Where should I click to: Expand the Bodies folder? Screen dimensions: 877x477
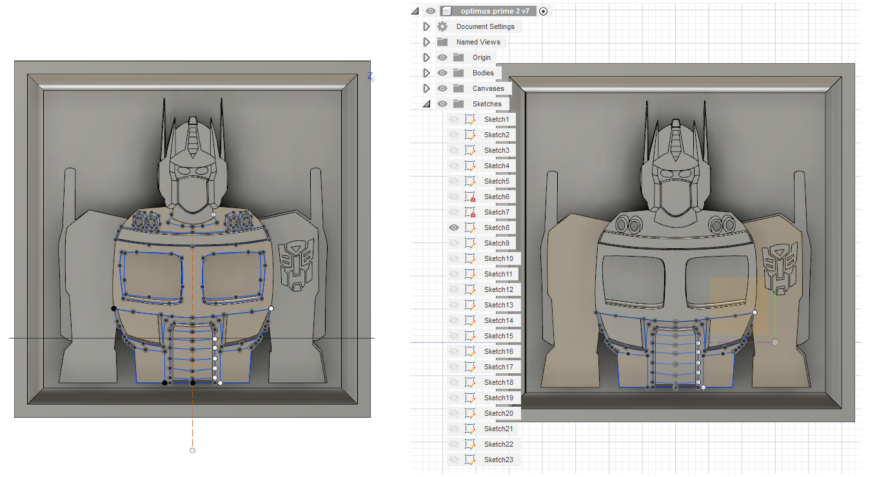tap(426, 73)
